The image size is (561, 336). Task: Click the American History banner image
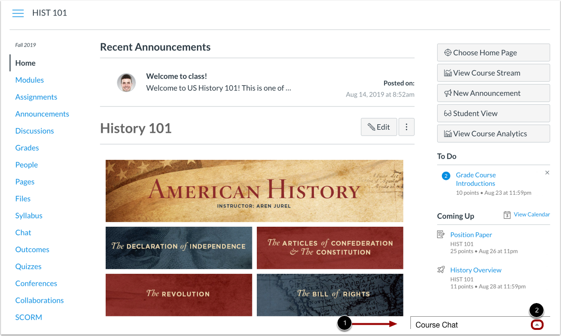[255, 191]
